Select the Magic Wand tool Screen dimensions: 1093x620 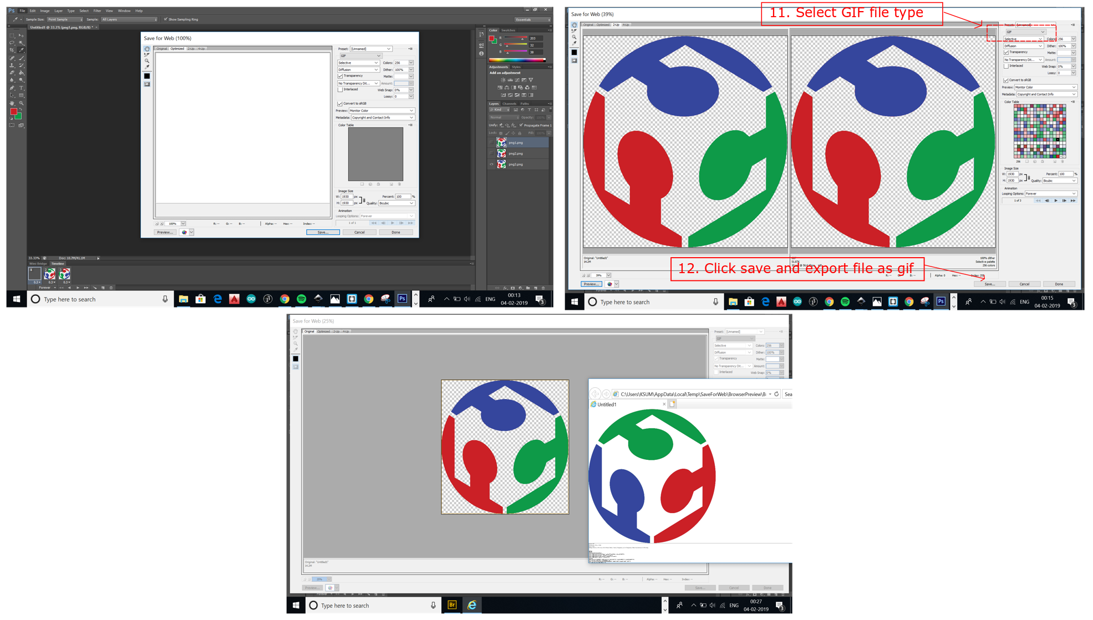(21, 43)
